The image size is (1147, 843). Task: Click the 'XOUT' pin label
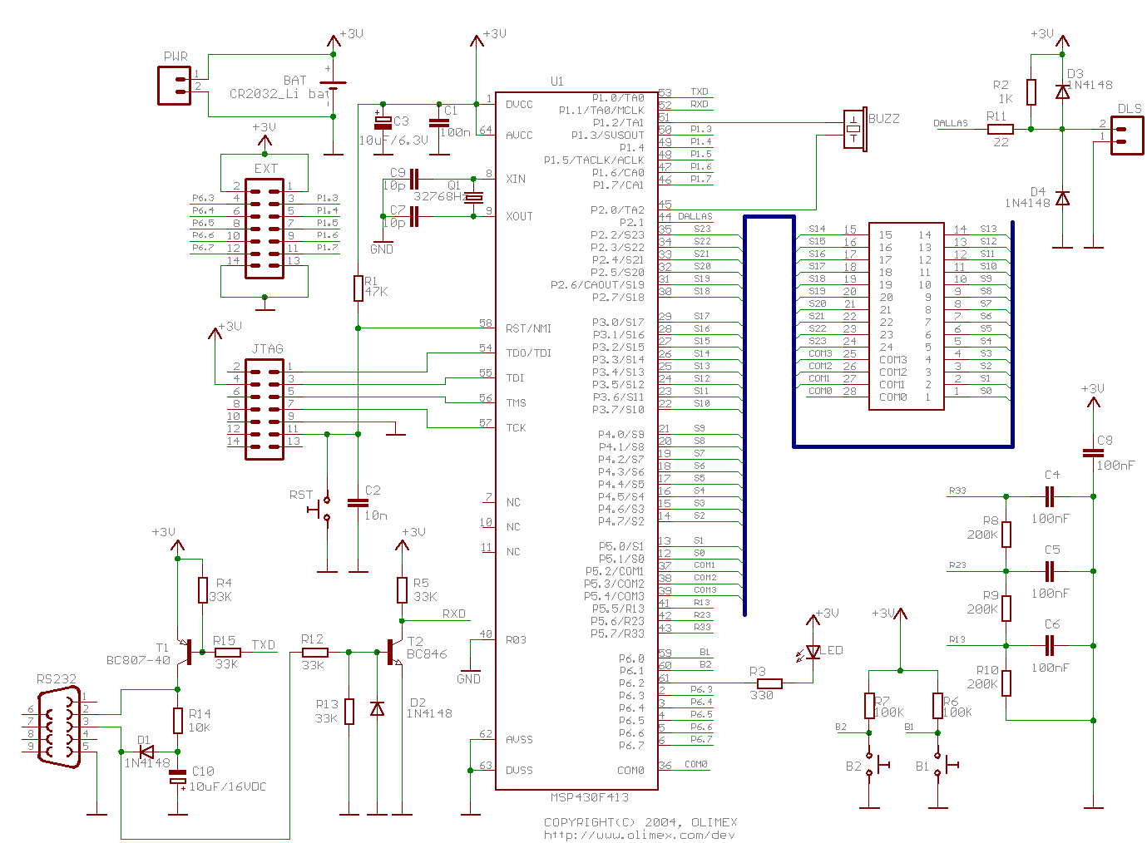[x=519, y=216]
